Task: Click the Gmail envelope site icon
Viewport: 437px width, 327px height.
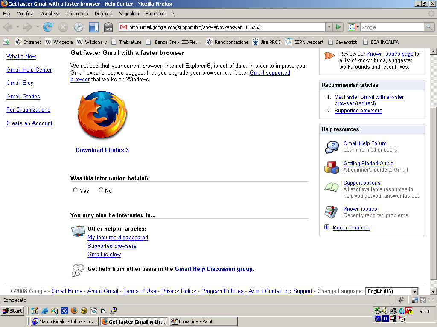Action: coord(124,27)
